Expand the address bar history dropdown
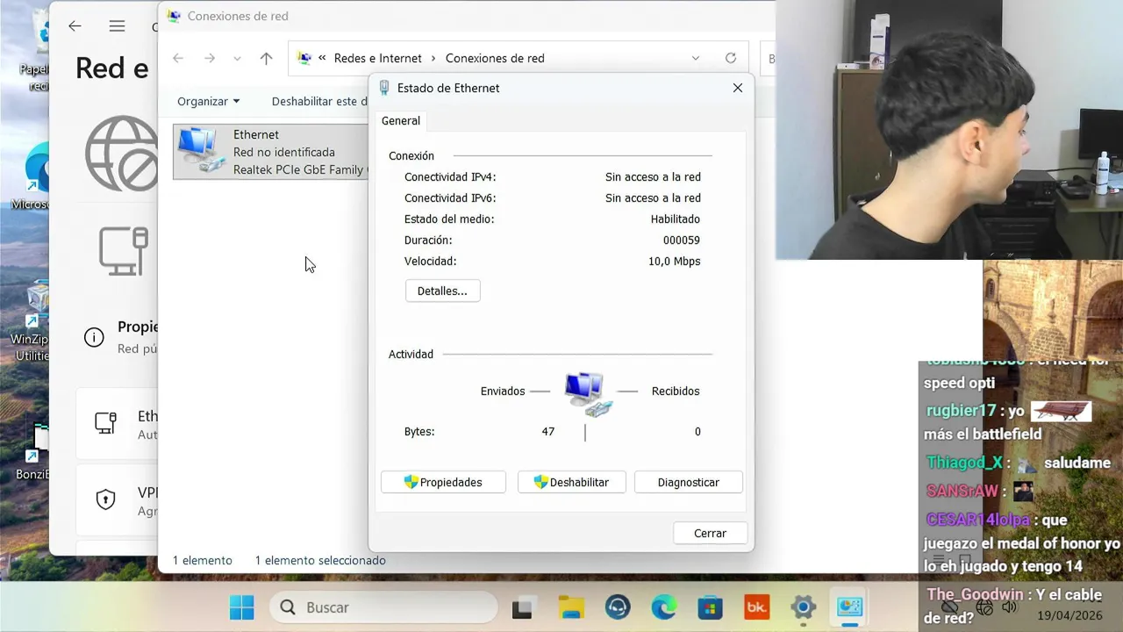 [x=696, y=58]
